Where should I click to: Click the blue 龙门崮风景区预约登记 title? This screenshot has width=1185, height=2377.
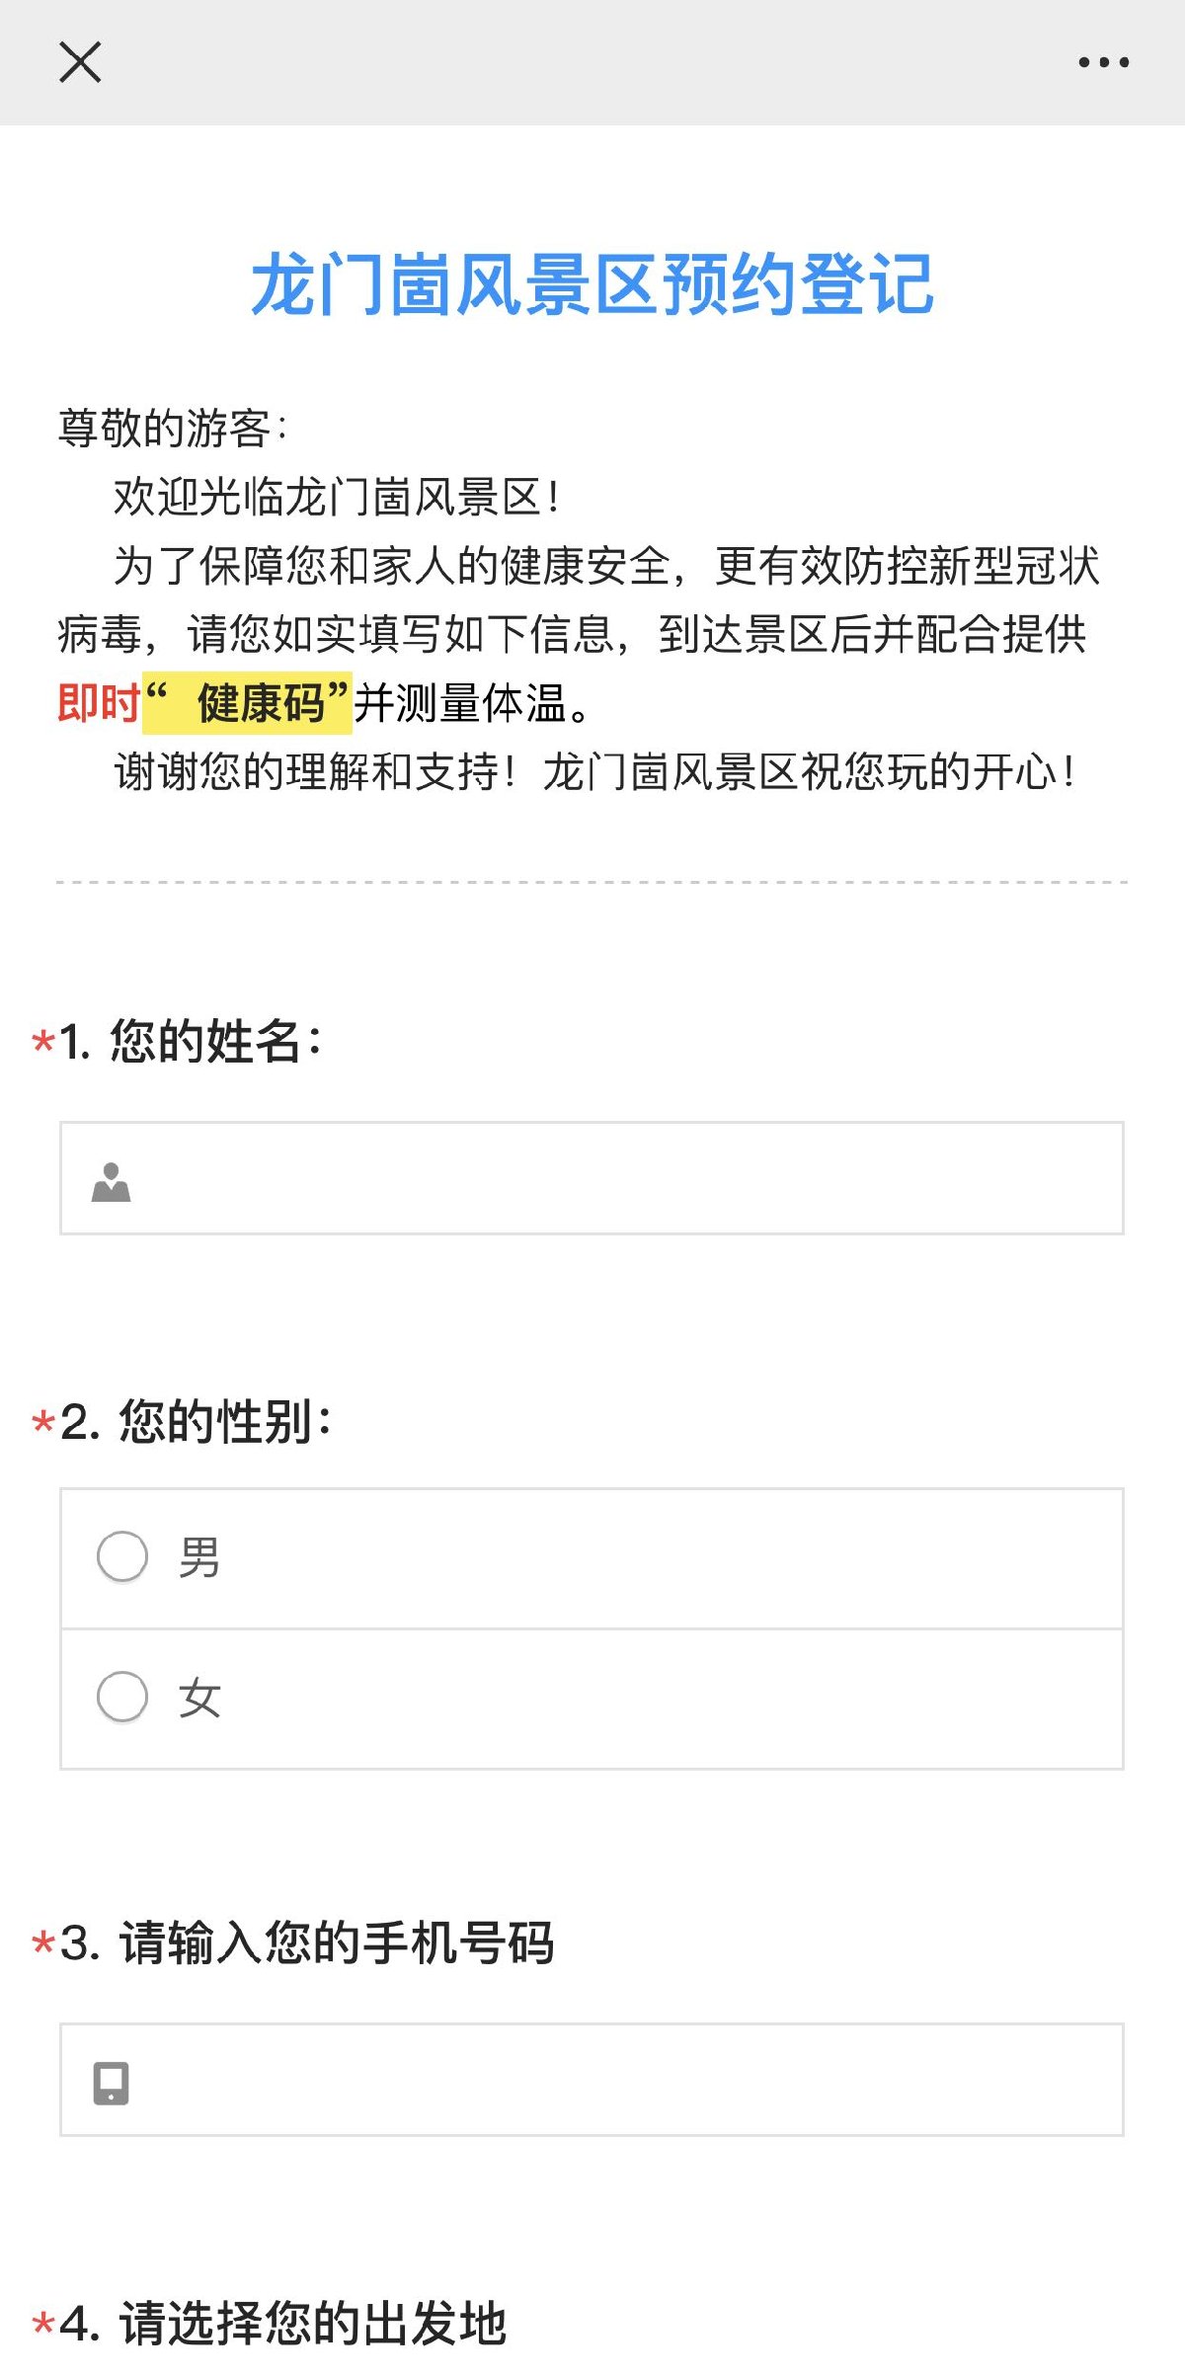[x=592, y=284]
